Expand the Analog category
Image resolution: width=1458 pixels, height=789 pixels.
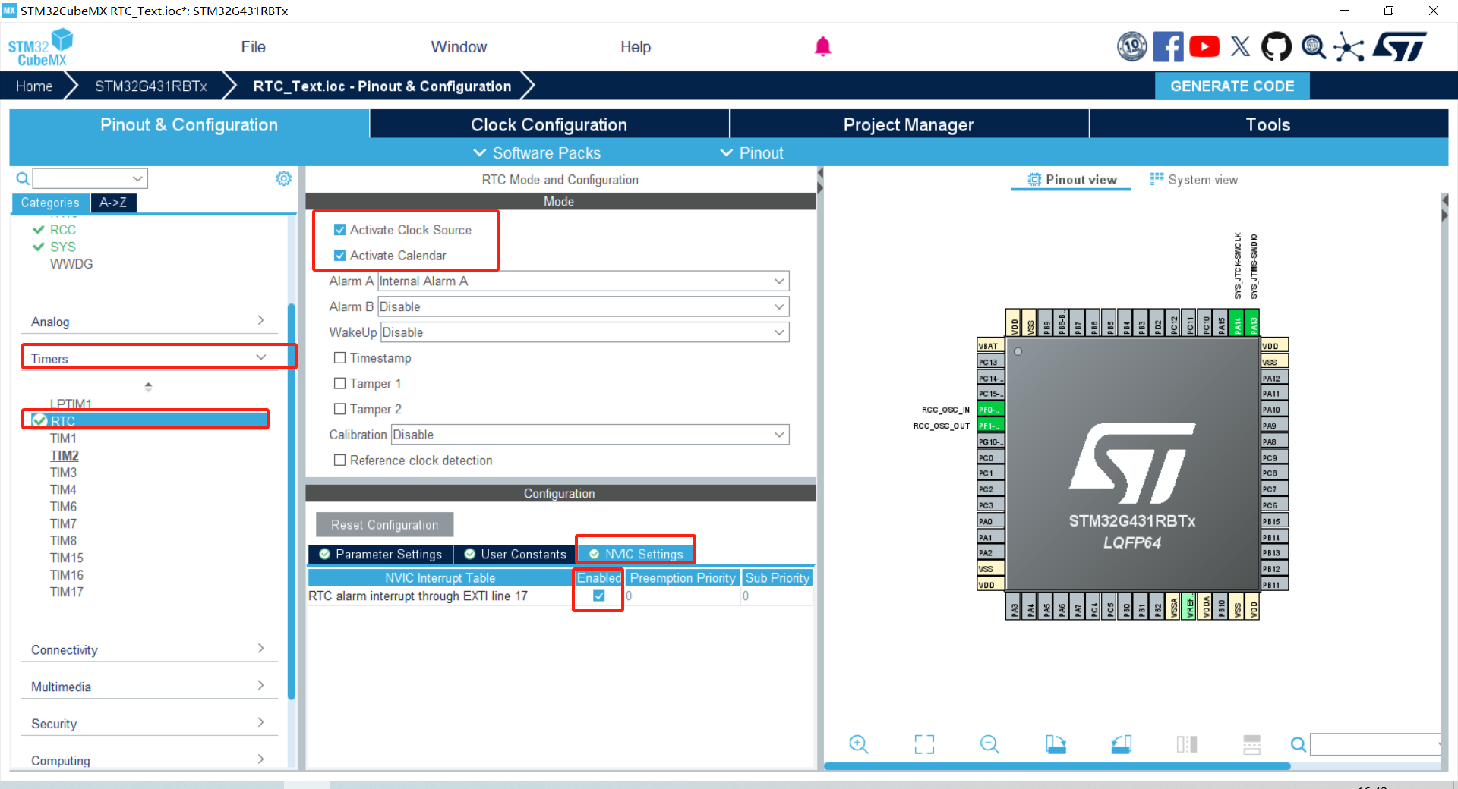pos(149,322)
